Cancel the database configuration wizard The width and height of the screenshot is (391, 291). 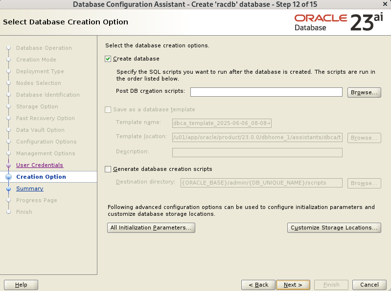369,285
